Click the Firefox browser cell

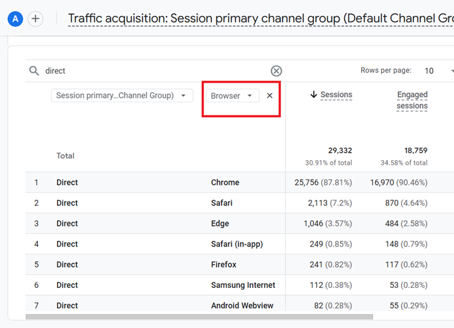click(x=223, y=264)
